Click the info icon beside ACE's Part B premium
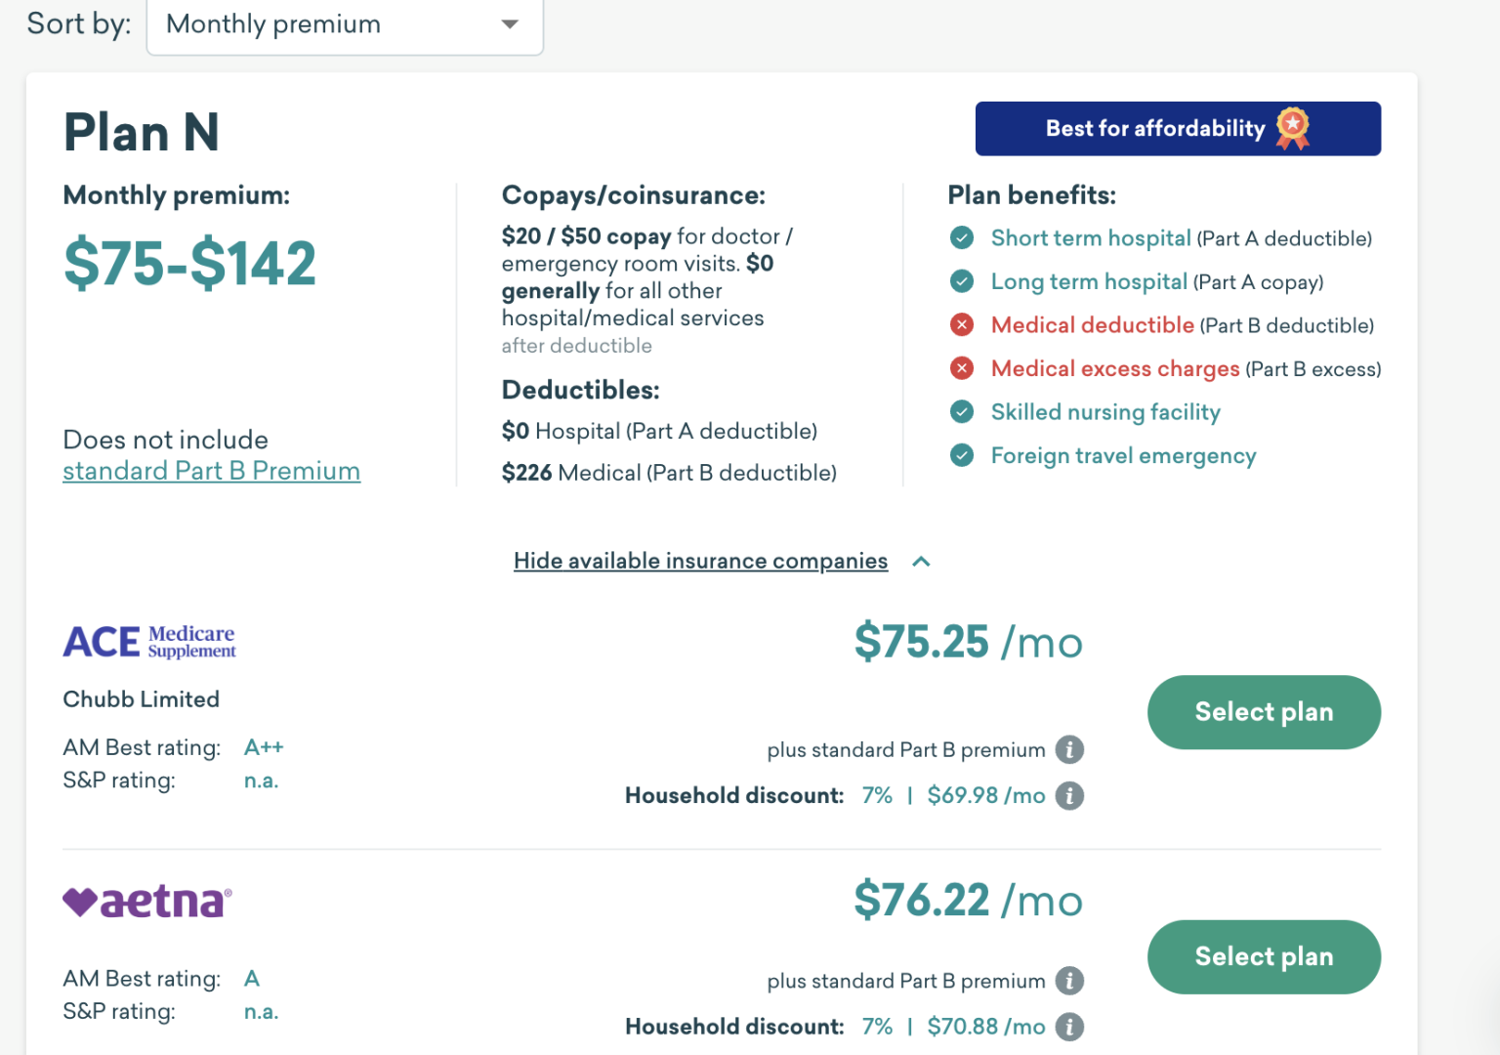 [1070, 749]
